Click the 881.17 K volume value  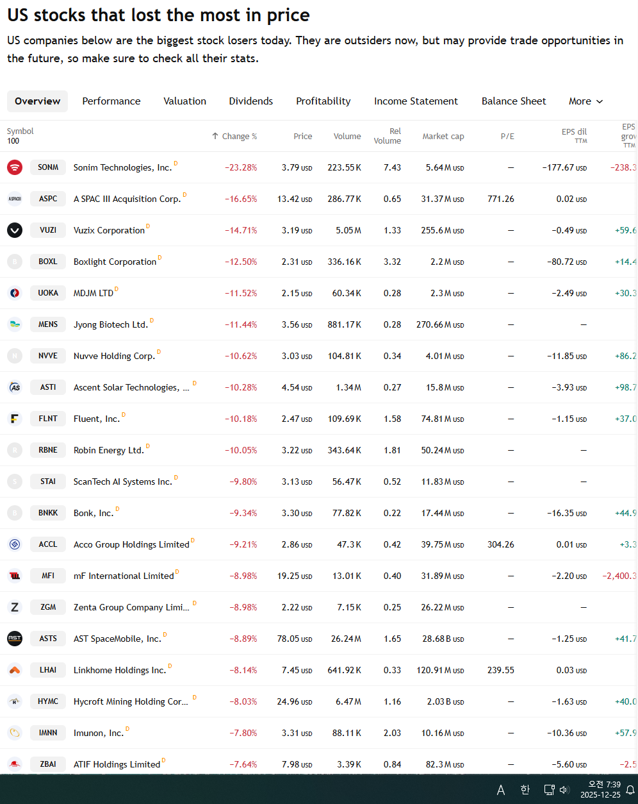345,324
